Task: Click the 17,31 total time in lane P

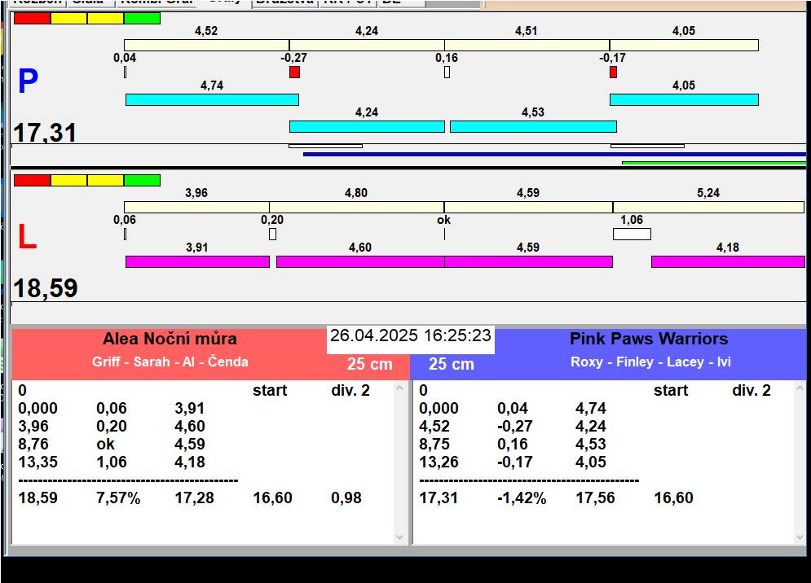Action: click(x=45, y=132)
